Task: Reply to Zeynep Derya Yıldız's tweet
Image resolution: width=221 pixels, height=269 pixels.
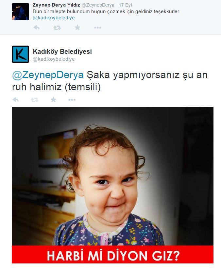Action: [x=36, y=28]
